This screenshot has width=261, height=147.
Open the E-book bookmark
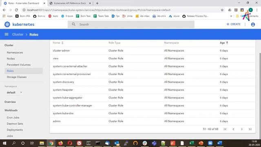coord(67,16)
